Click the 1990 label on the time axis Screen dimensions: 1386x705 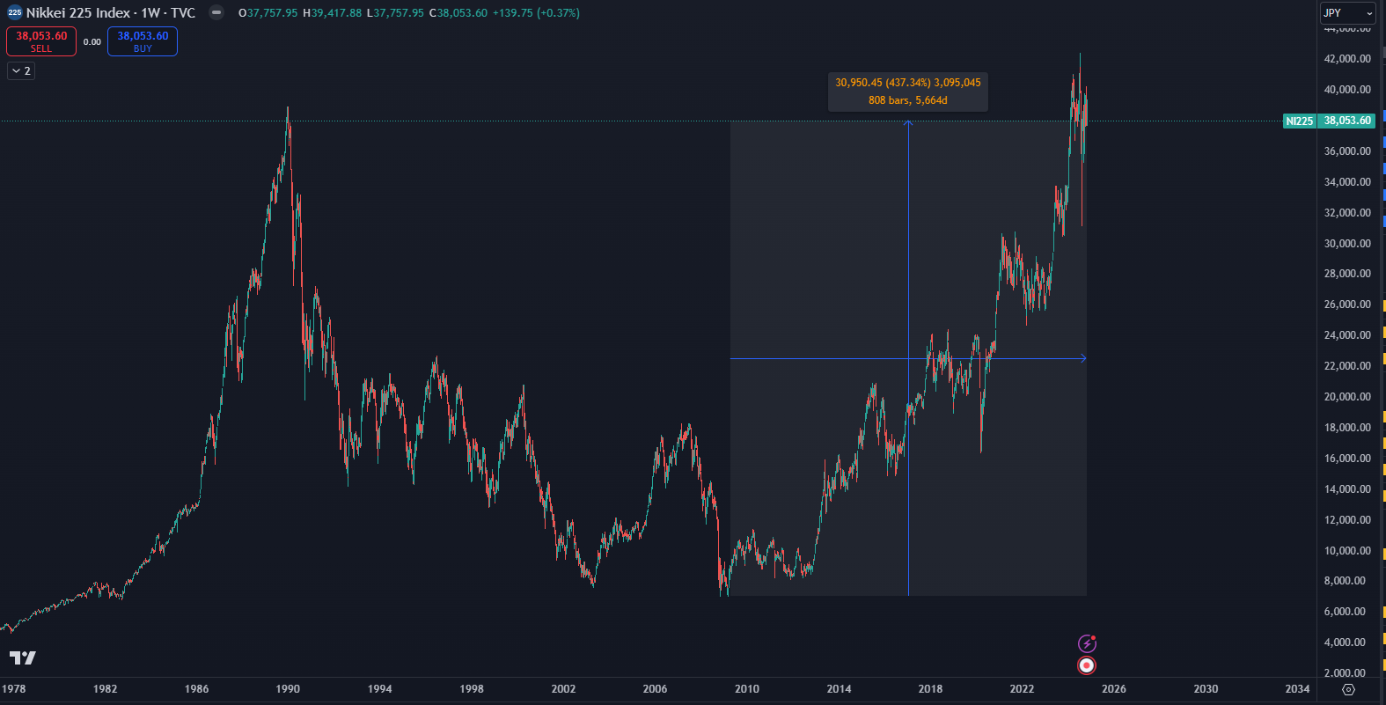288,689
